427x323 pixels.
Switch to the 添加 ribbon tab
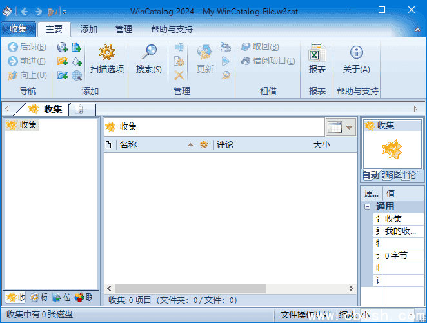pyautogui.click(x=89, y=29)
